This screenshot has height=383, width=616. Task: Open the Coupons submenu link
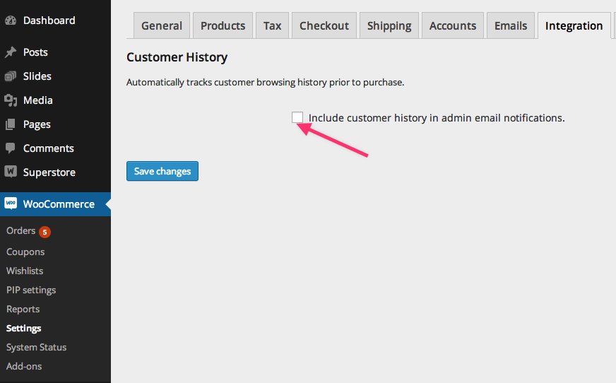pyautogui.click(x=25, y=252)
